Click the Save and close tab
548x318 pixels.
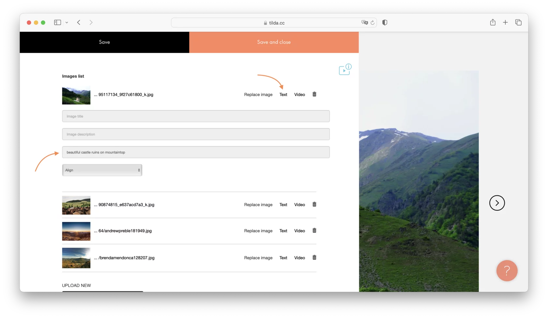pos(274,42)
